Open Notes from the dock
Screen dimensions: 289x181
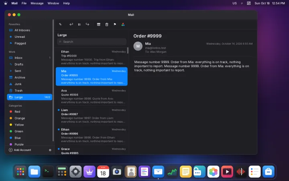tap(186, 172)
